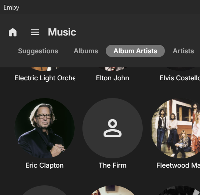Select the Album Artists tab
The image size is (200, 195).
(135, 51)
